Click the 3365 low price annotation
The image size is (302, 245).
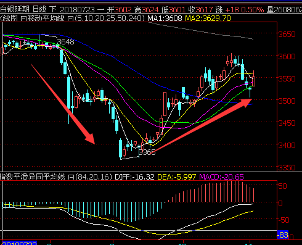147,152
